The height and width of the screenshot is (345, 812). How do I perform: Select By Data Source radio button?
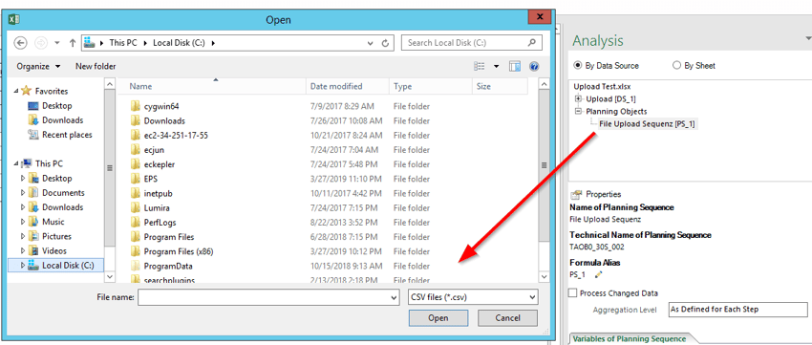coord(578,66)
